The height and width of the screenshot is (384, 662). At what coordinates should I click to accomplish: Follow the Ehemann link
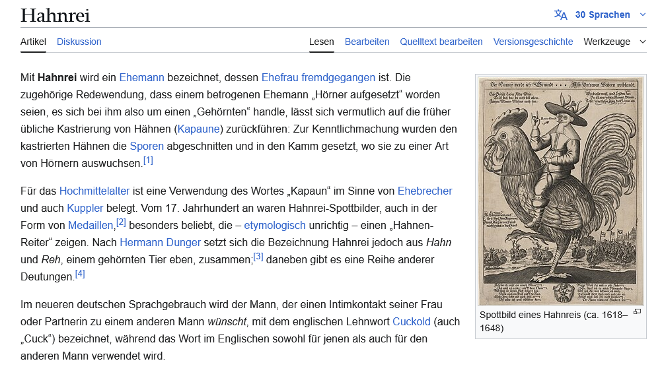click(141, 78)
